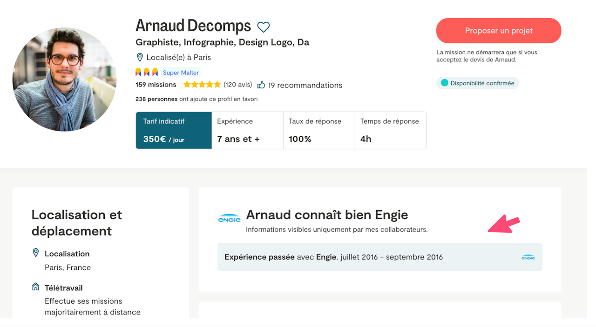Click the Engie logo beside the section heading
596x327 pixels.
tap(229, 218)
